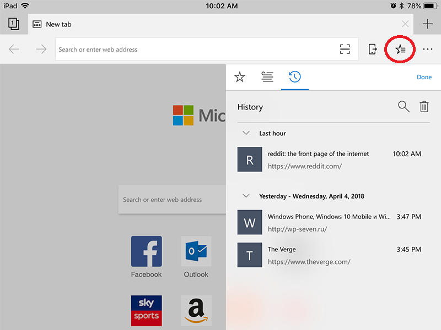Image resolution: width=441 pixels, height=330 pixels.
Task: Open the Sky Sports top site tile
Action: (x=146, y=311)
